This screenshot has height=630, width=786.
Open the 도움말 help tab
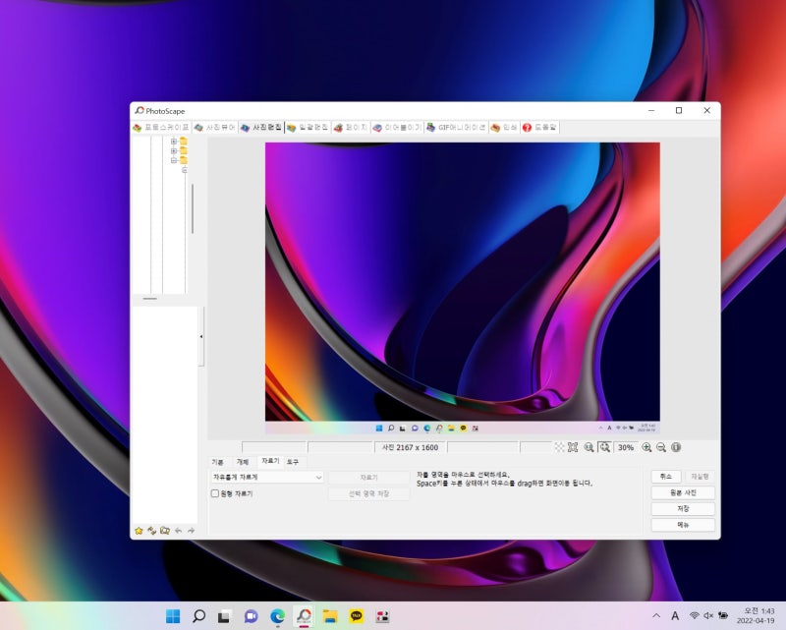[x=539, y=128]
